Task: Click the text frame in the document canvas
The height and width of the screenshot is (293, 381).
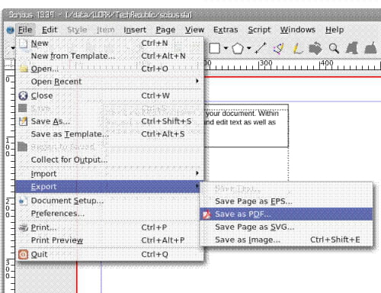Action: pyautogui.click(x=246, y=126)
